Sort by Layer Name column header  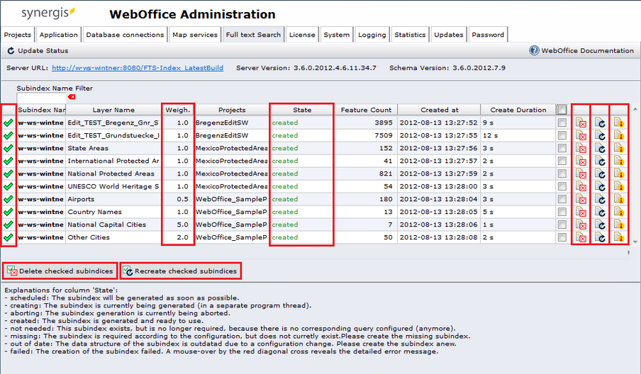coord(113,110)
